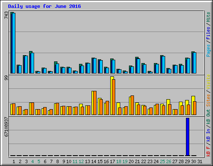Click the visits bar for day 26
Image resolution: width=213 pixels, height=166 pixels.
pyautogui.click(x=168, y=107)
